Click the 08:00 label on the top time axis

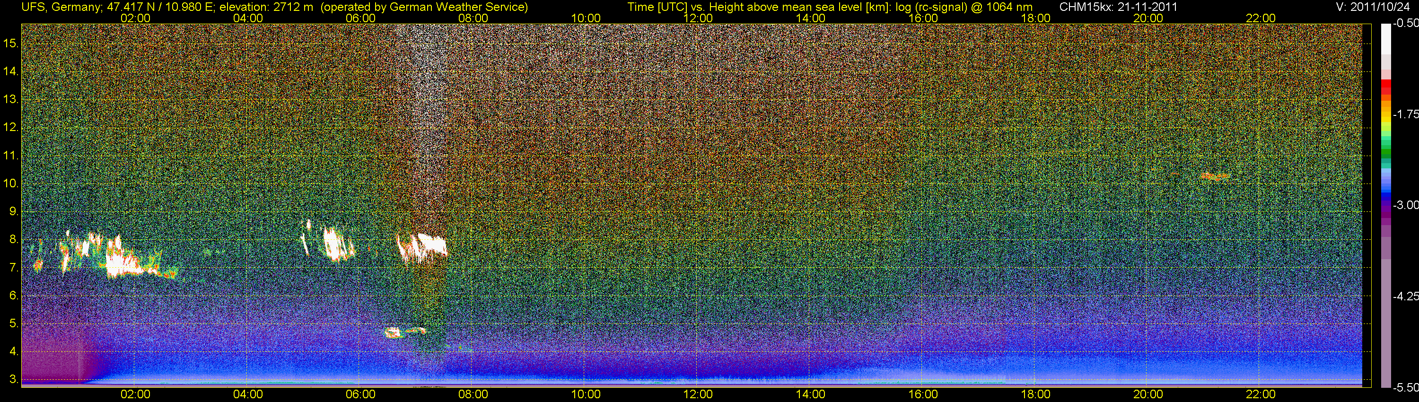tap(473, 18)
